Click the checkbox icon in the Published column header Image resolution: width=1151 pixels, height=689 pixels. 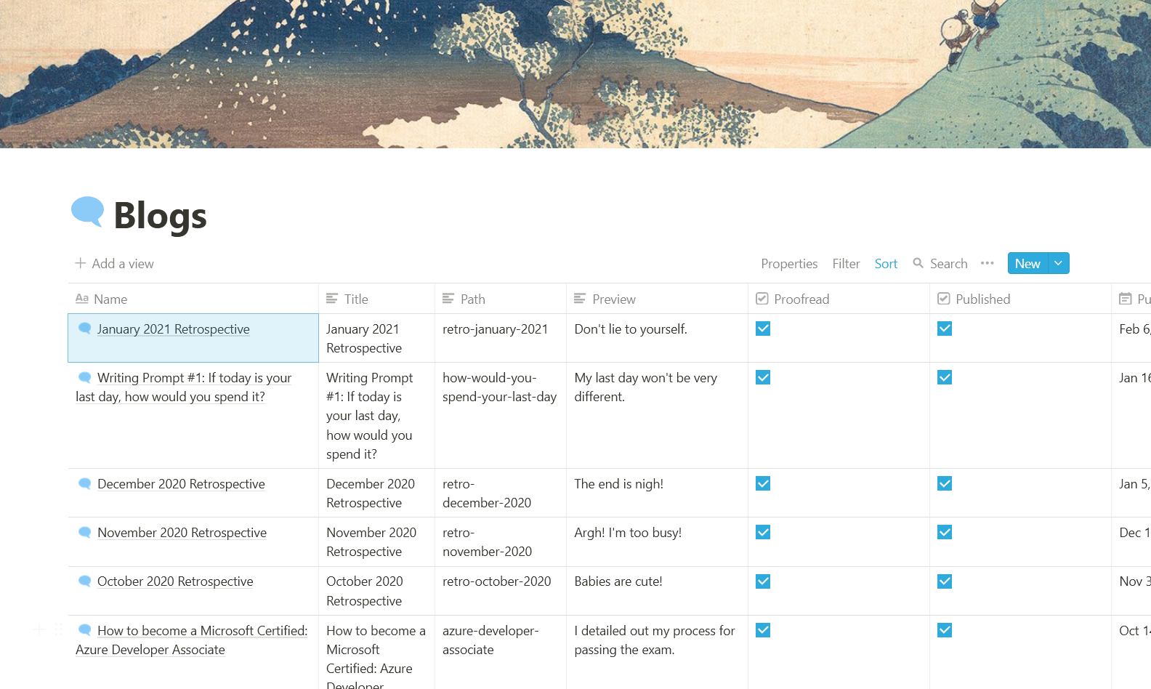click(x=944, y=299)
